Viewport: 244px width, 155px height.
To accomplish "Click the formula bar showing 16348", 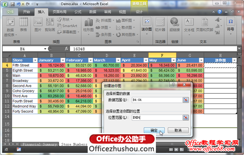I will [153, 49].
